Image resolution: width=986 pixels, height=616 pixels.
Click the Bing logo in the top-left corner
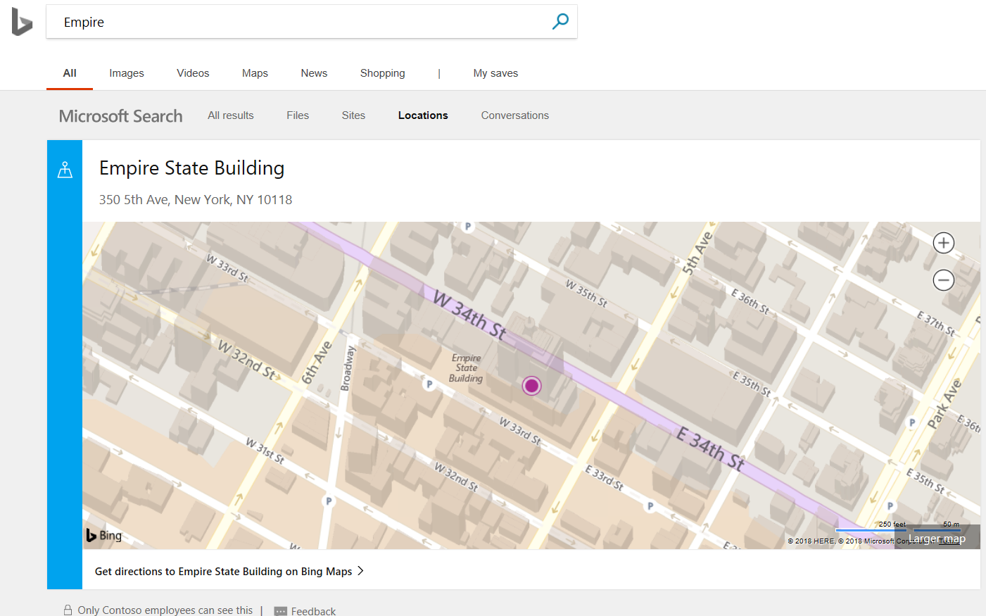tap(22, 22)
